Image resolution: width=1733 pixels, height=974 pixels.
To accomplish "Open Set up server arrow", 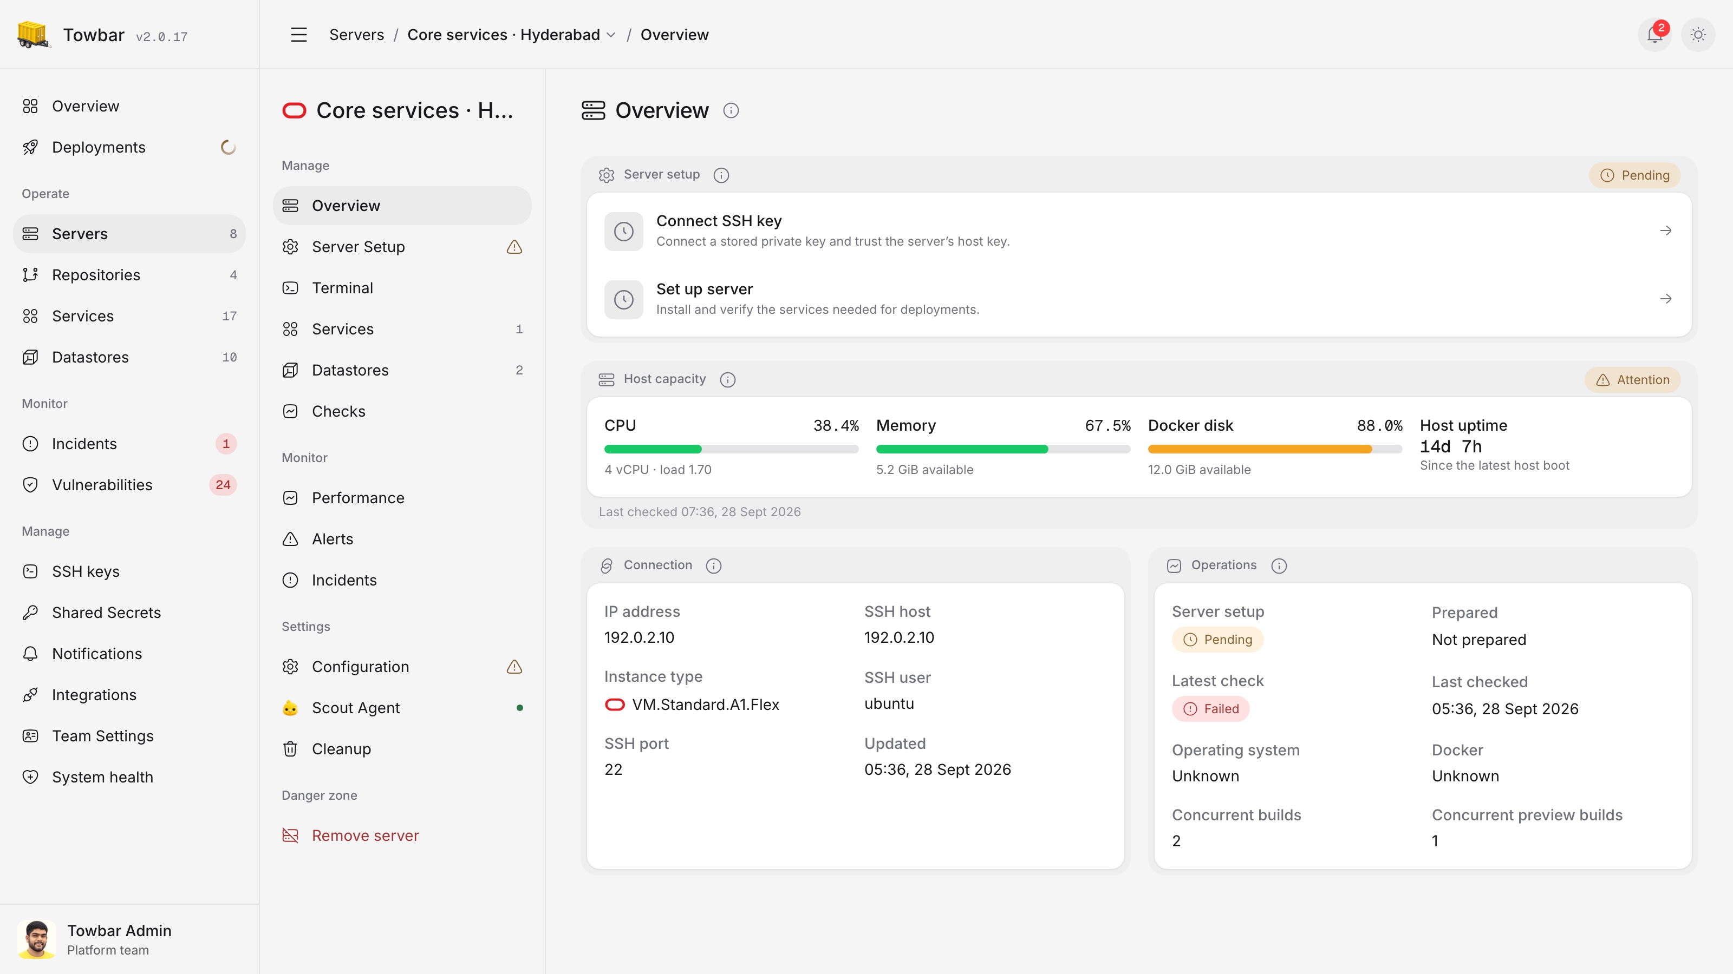I will coord(1666,299).
